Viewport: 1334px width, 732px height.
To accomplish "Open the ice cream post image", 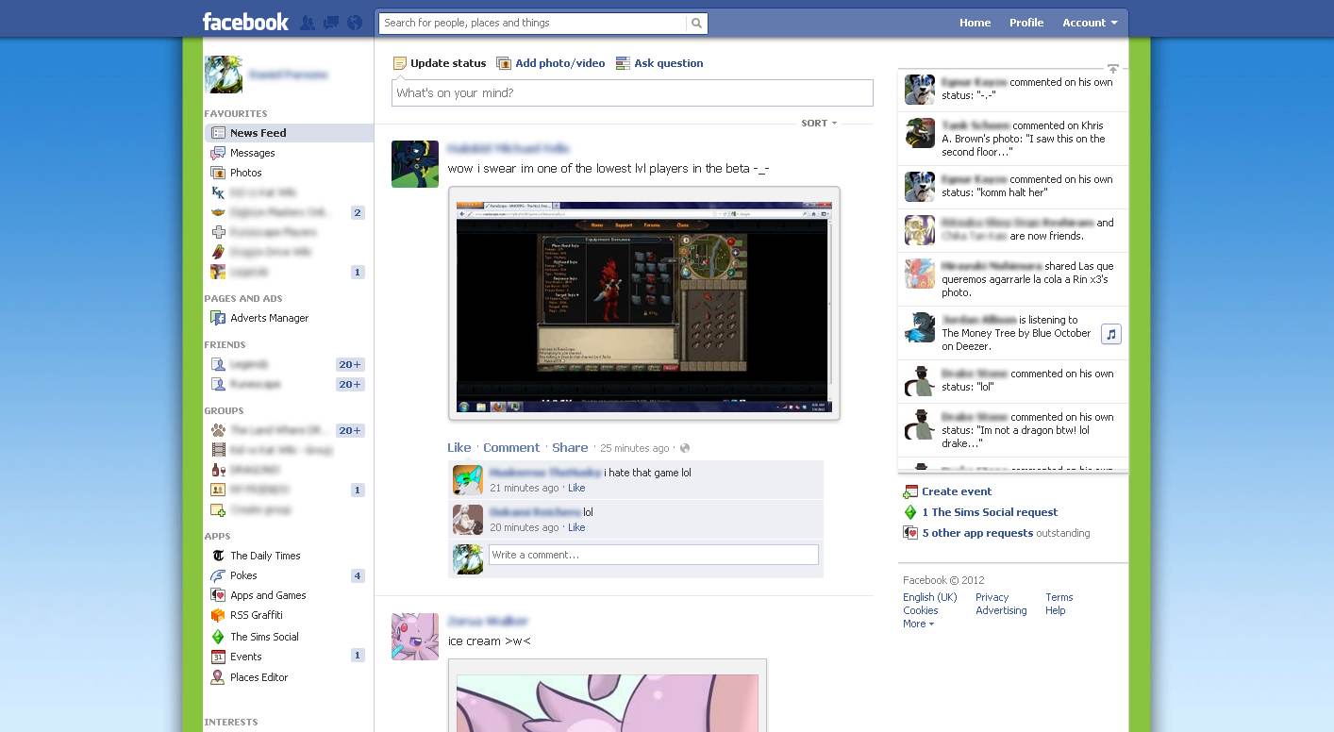I will tap(608, 696).
